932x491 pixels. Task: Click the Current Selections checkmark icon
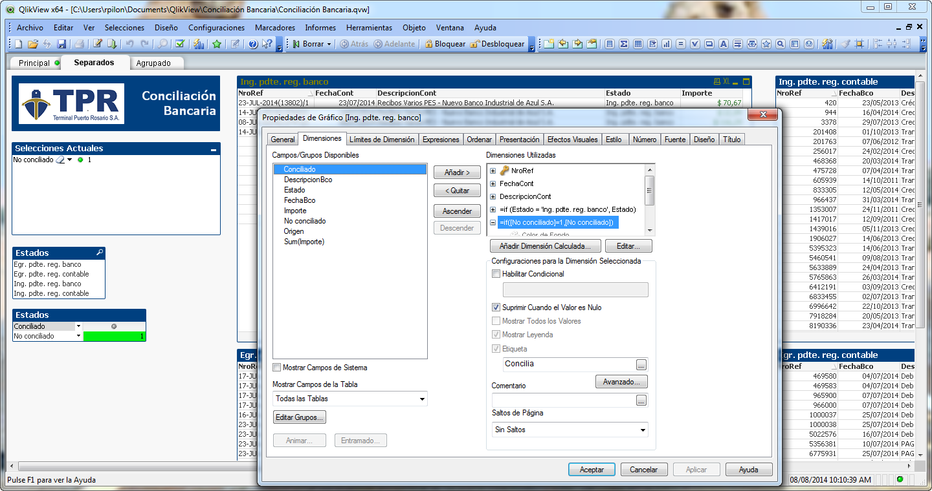180,44
